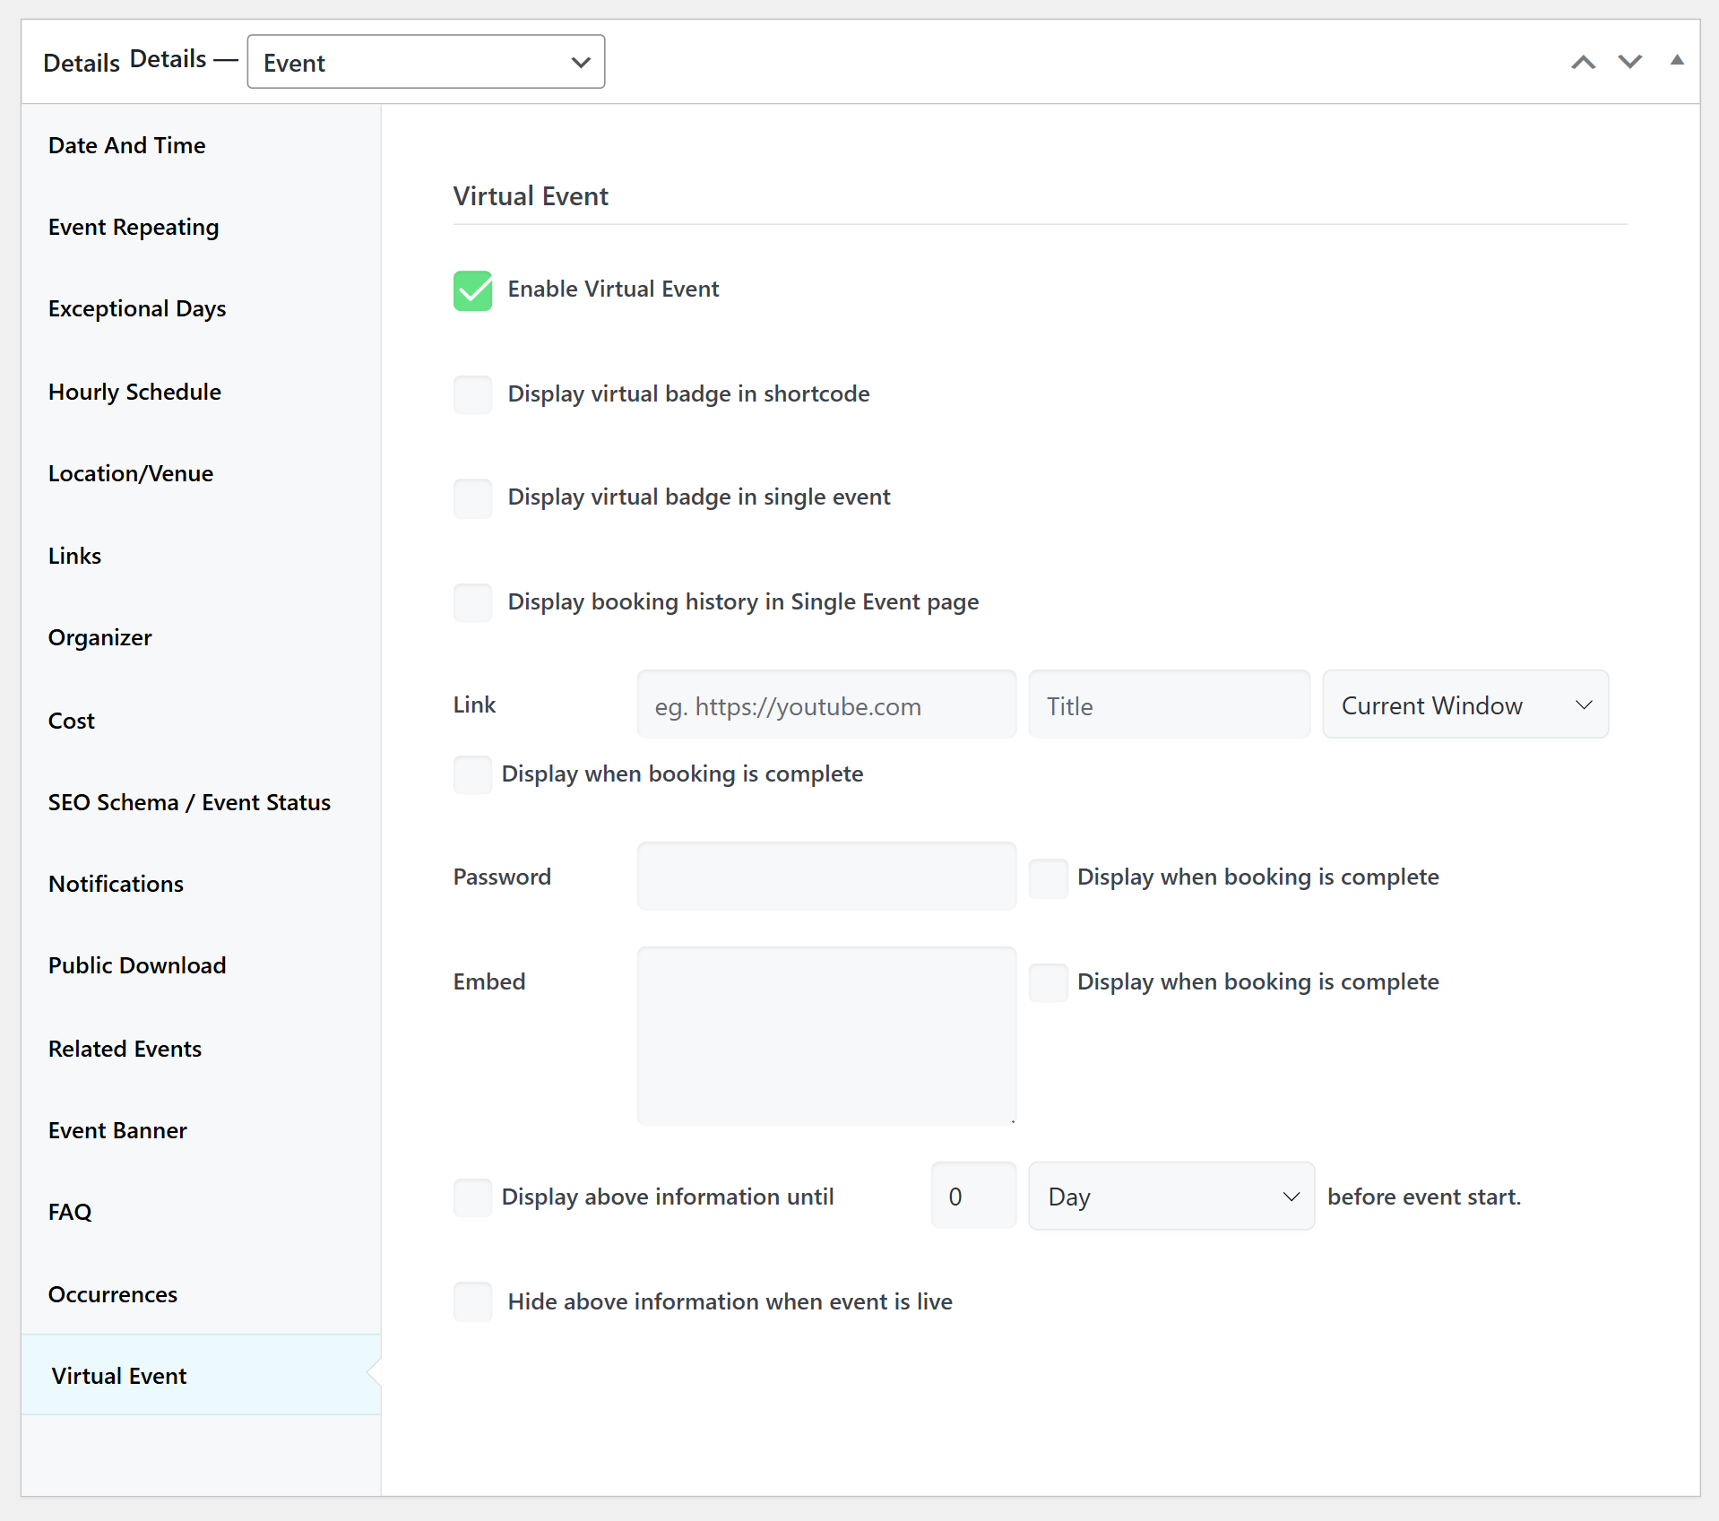
Task: Expand the Day time-unit dropdown
Action: click(x=1170, y=1196)
